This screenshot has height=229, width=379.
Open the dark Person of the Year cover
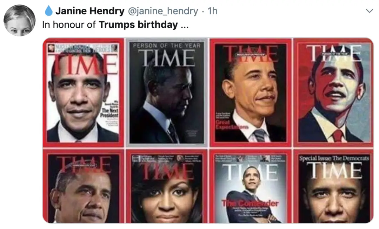point(167,92)
